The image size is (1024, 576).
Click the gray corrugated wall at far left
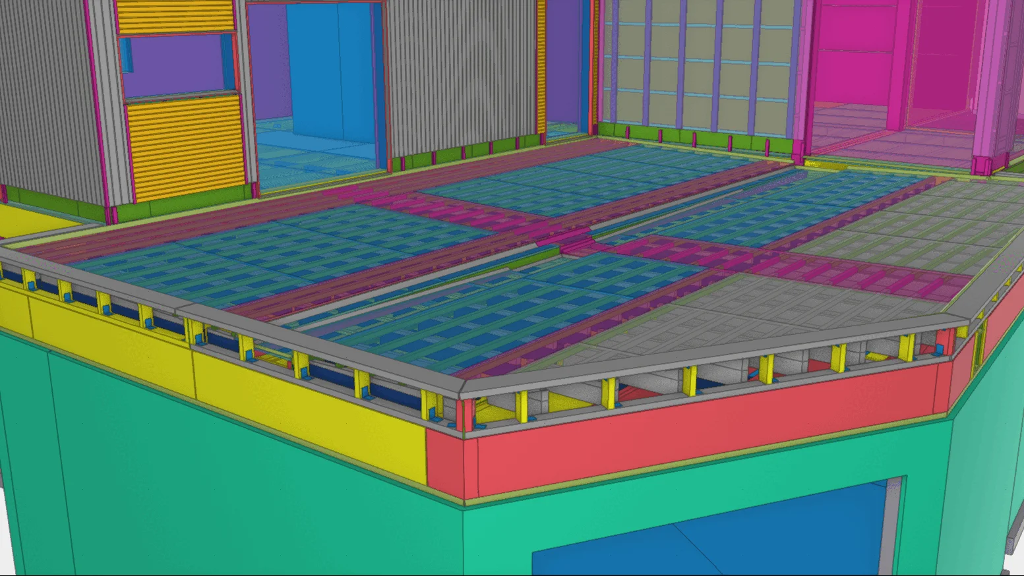[x=46, y=99]
